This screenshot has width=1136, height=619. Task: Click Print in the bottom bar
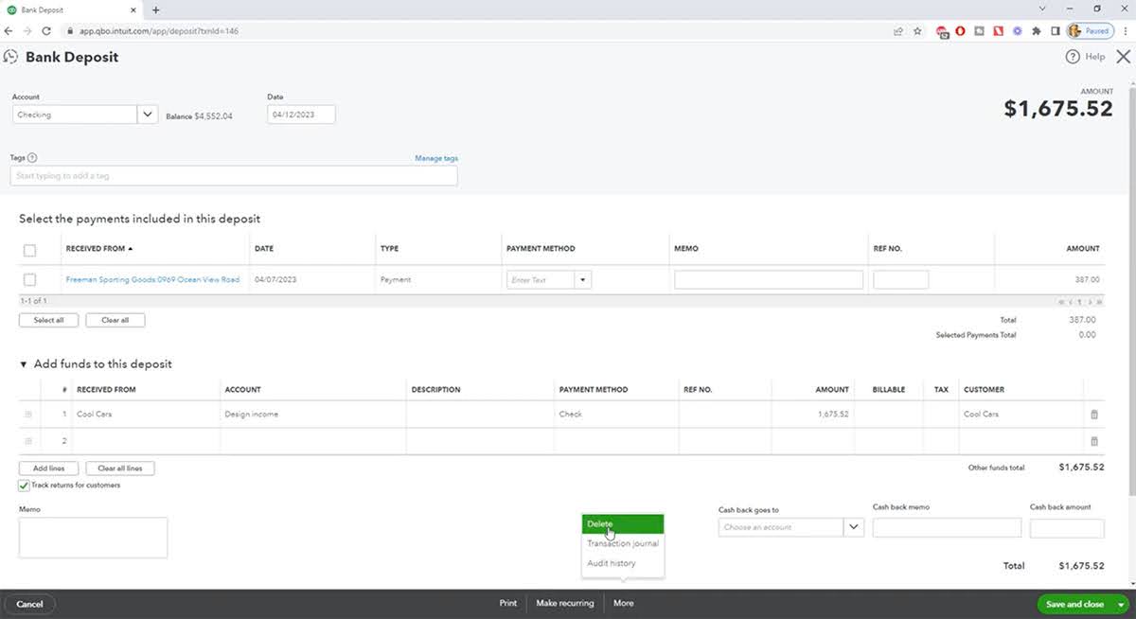[x=508, y=603]
